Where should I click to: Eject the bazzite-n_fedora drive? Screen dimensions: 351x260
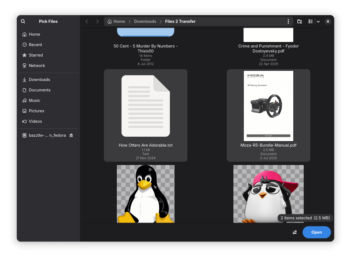pyautogui.click(x=71, y=135)
